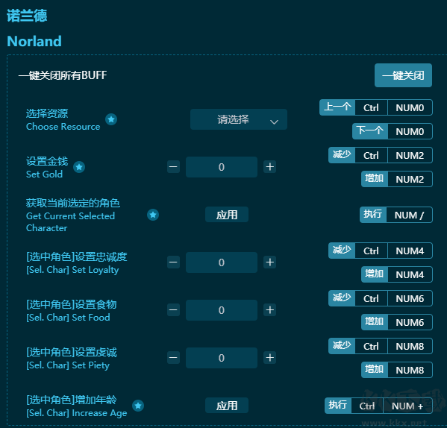Click the 选择资源 Choose Resource label
Viewport: 447px width, 428px height.
[63, 119]
